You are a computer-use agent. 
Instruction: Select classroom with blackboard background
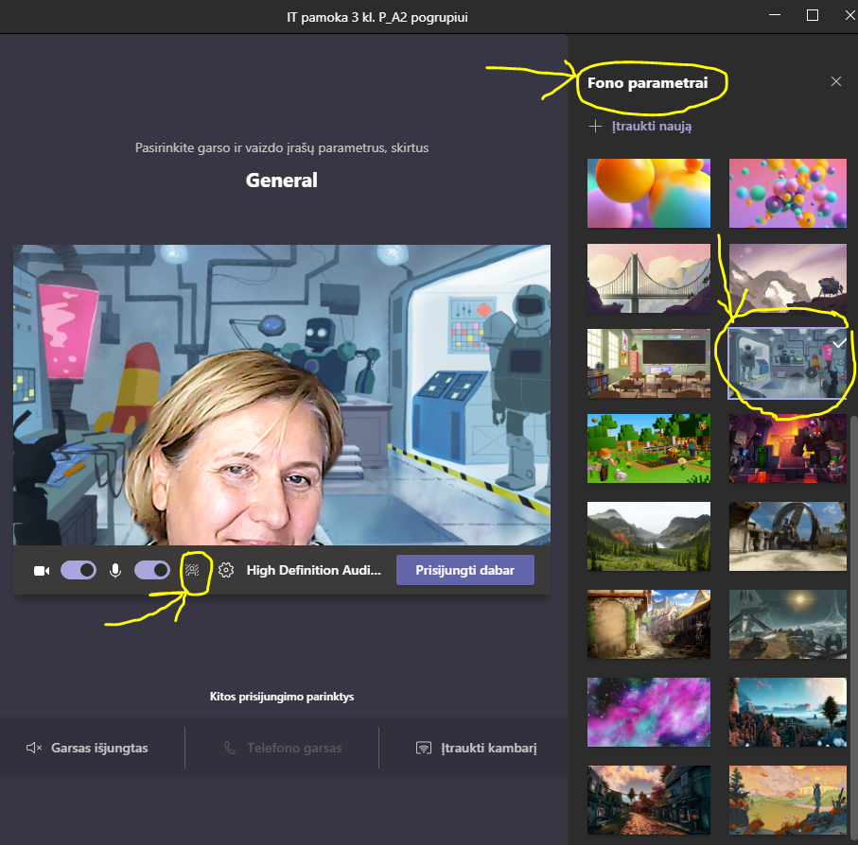pyautogui.click(x=648, y=364)
